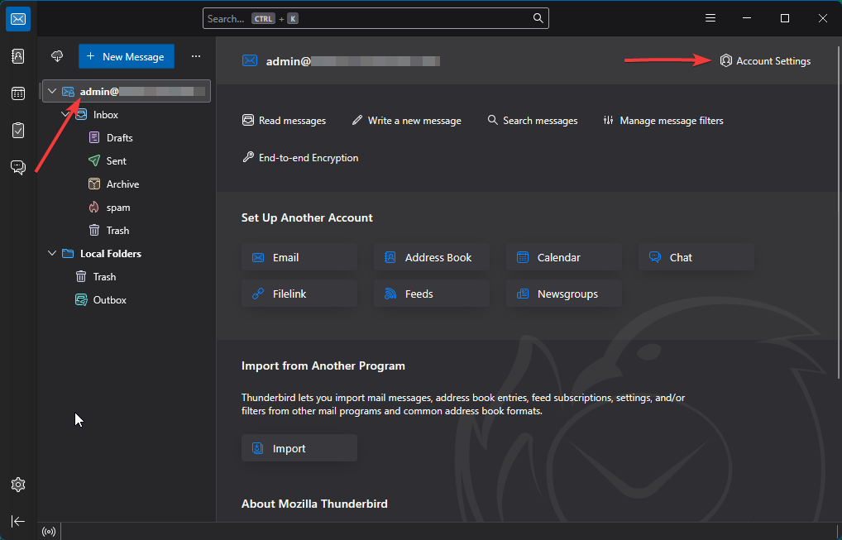Viewport: 842px width, 540px height.
Task: Set up a Chat account
Action: 696,257
